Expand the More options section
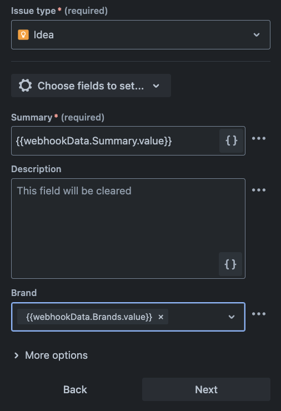The width and height of the screenshot is (281, 411). coord(16,355)
